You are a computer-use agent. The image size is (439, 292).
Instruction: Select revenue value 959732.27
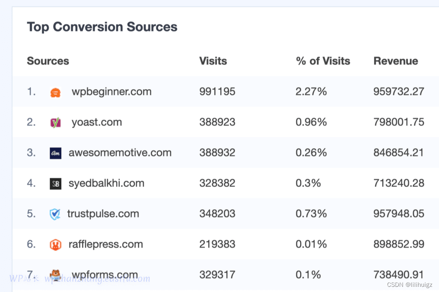pyautogui.click(x=399, y=92)
